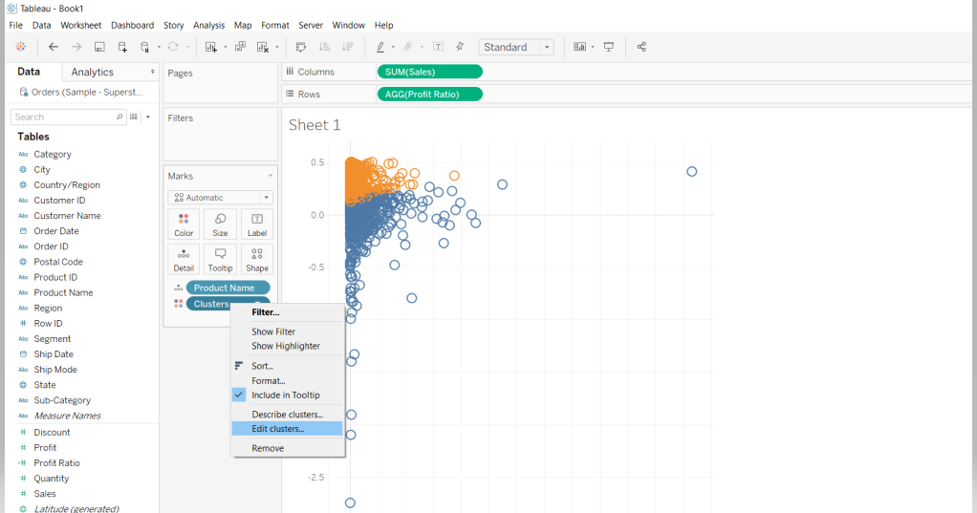Screen dimensions: 977x513
Task: Toggle Include in Tooltip checkmark
Action: pos(239,395)
